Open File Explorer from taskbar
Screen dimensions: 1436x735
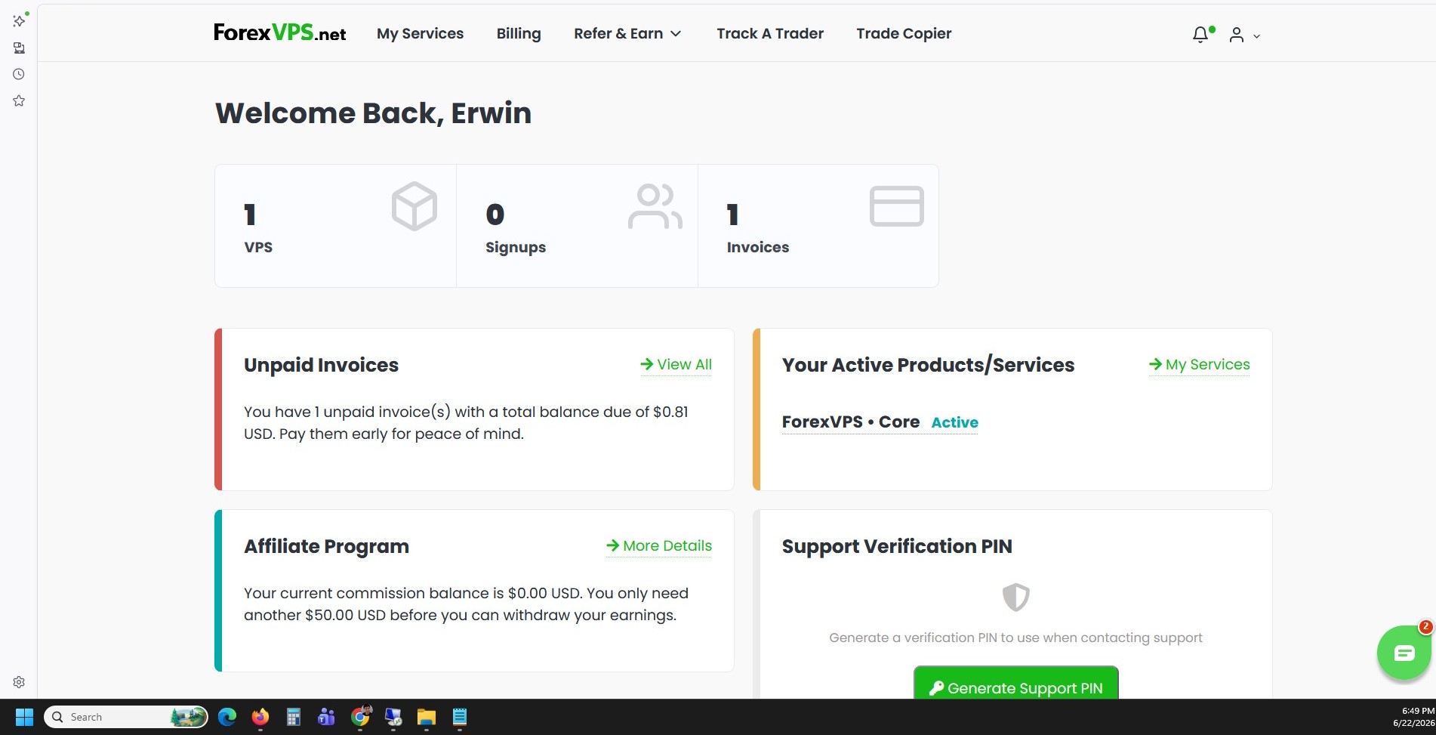(x=427, y=717)
